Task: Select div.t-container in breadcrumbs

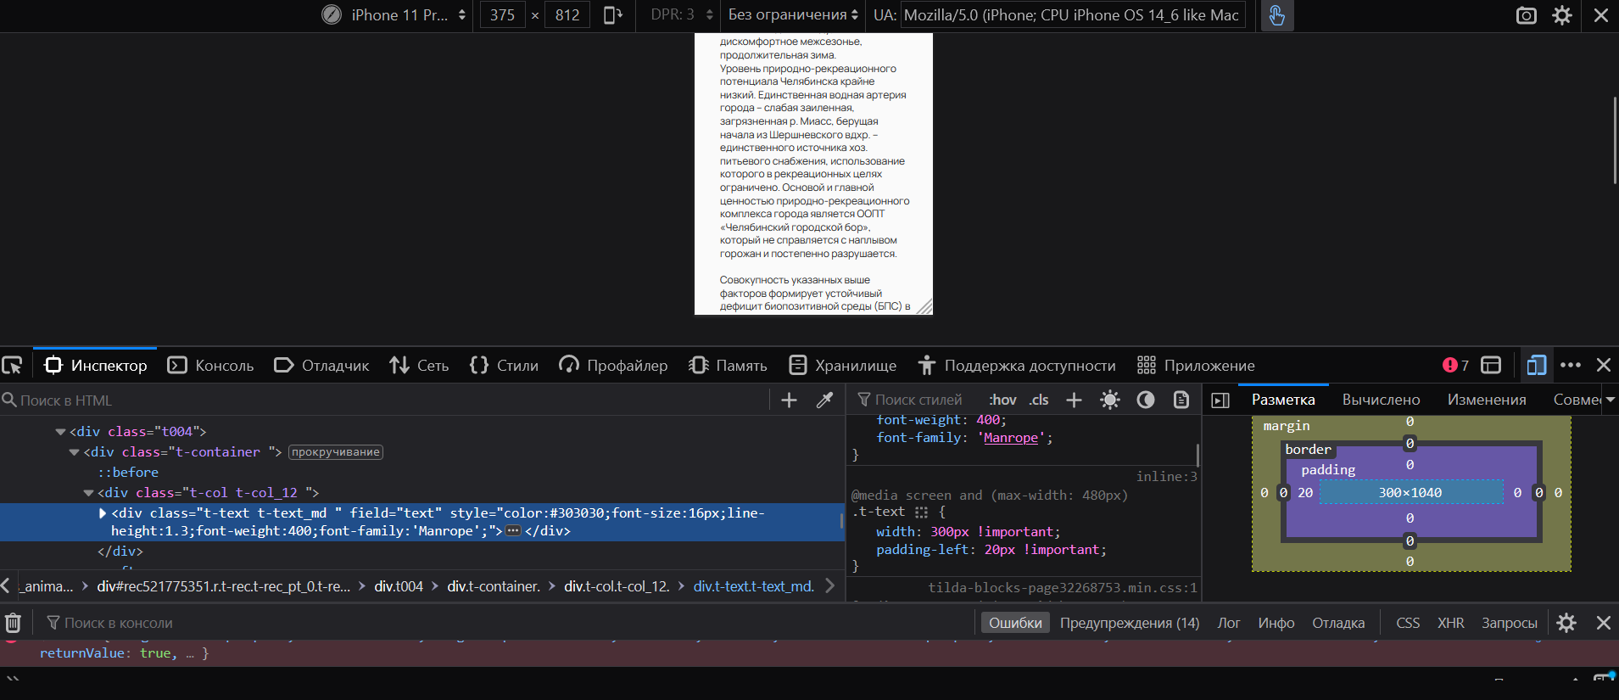Action: (x=494, y=586)
